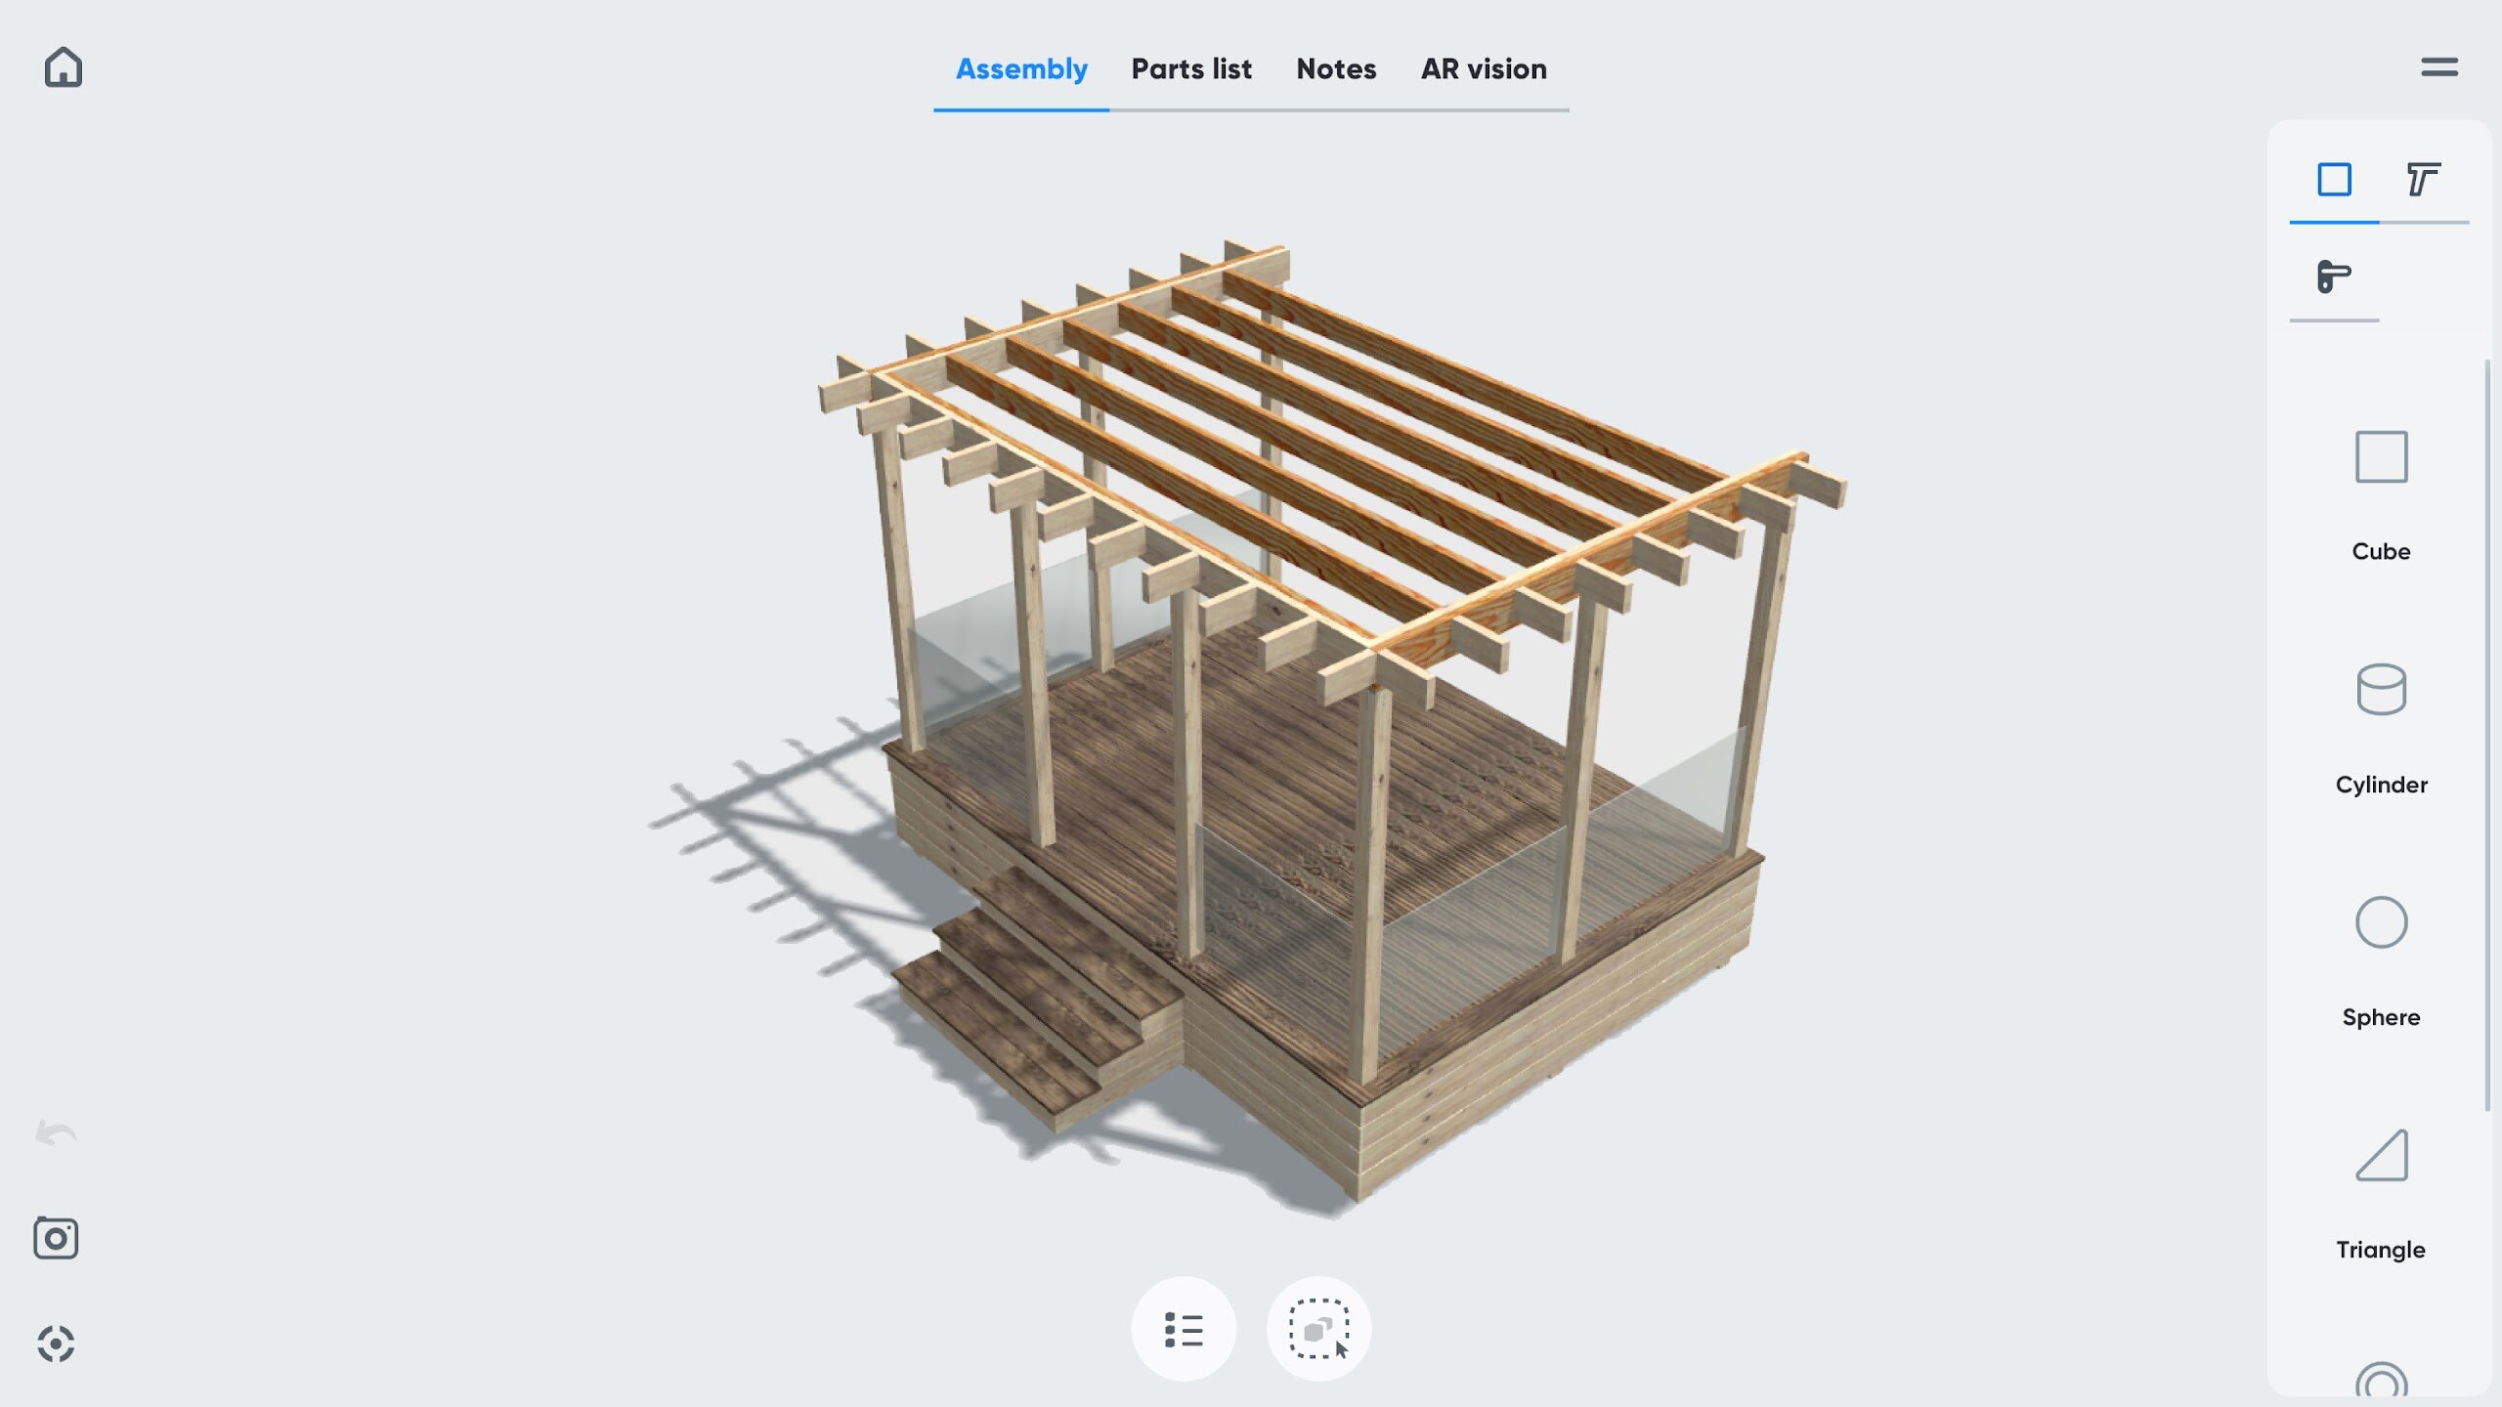Image resolution: width=2502 pixels, height=1407 pixels.
Task: Switch to the Assembly tab
Action: [1021, 69]
